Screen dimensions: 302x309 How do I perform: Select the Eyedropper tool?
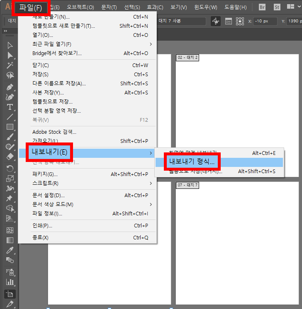pyautogui.click(x=10, y=250)
